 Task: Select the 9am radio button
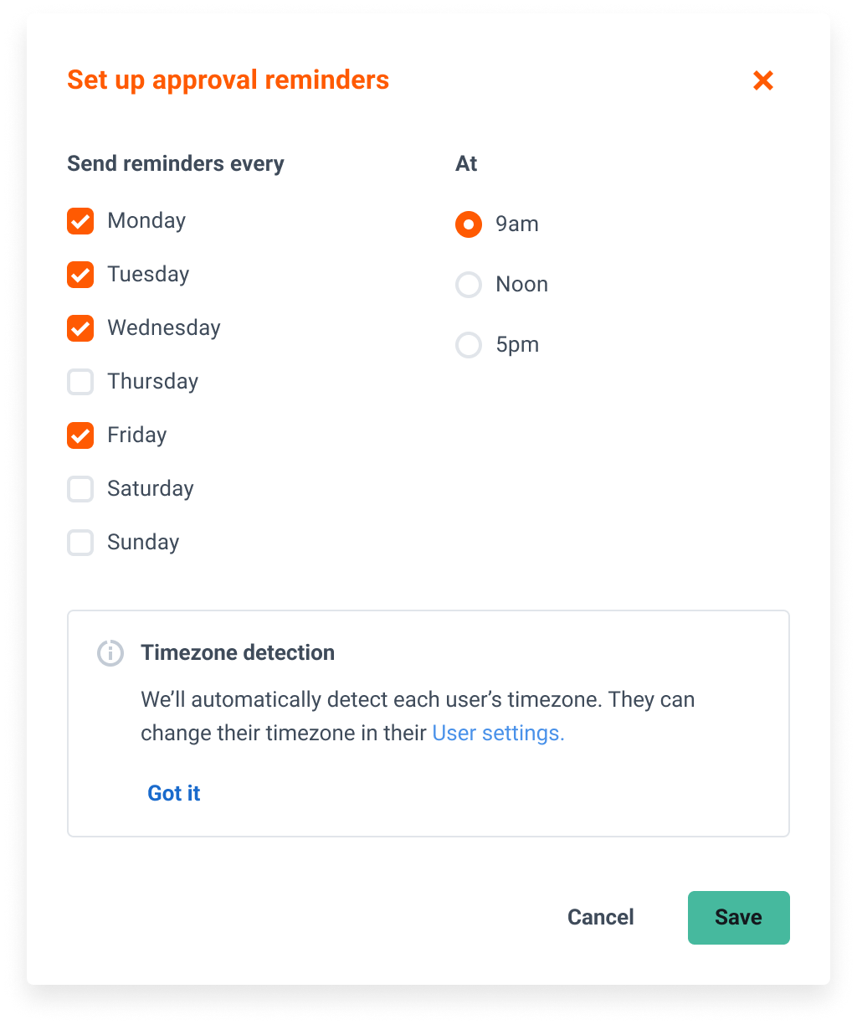coord(469,224)
